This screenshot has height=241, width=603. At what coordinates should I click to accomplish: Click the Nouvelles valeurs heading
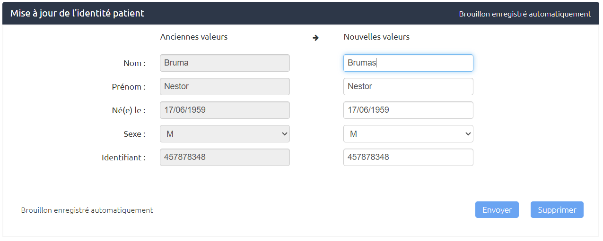pos(376,37)
